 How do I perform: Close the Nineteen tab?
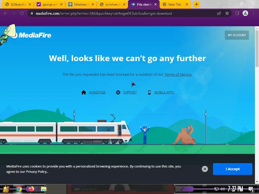tap(93, 5)
